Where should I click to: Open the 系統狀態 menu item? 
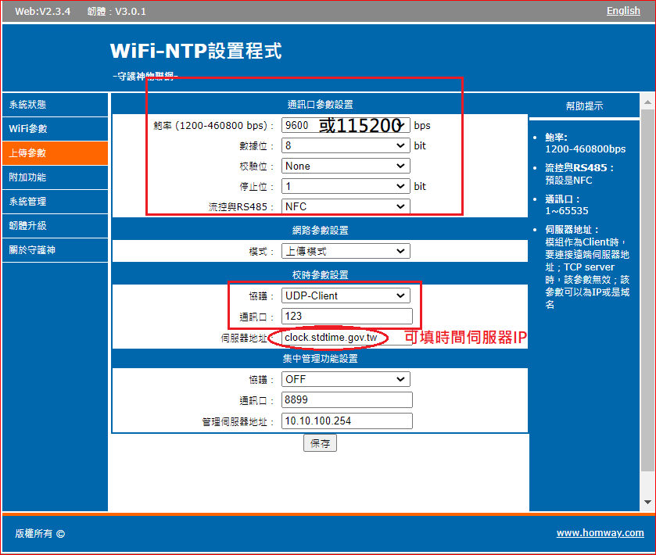[x=55, y=105]
